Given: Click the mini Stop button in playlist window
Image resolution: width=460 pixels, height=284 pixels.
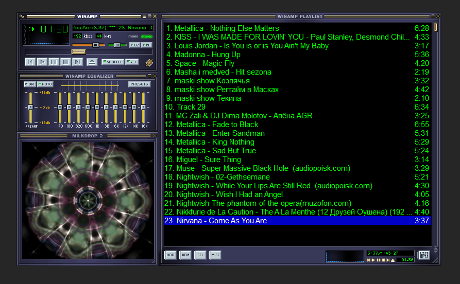Looking at the screenshot, I should [x=383, y=260].
